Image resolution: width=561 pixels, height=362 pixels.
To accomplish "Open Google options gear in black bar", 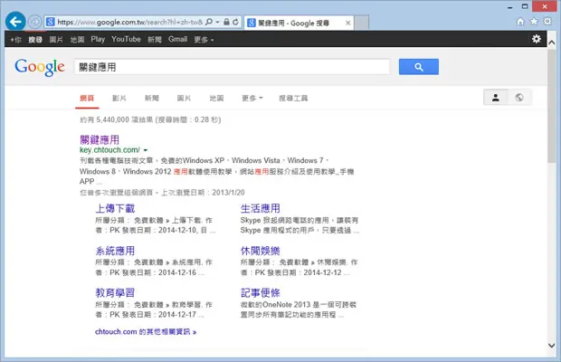I will tap(537, 39).
